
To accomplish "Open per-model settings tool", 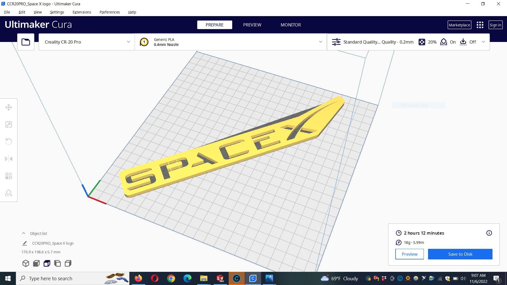I will (x=9, y=176).
